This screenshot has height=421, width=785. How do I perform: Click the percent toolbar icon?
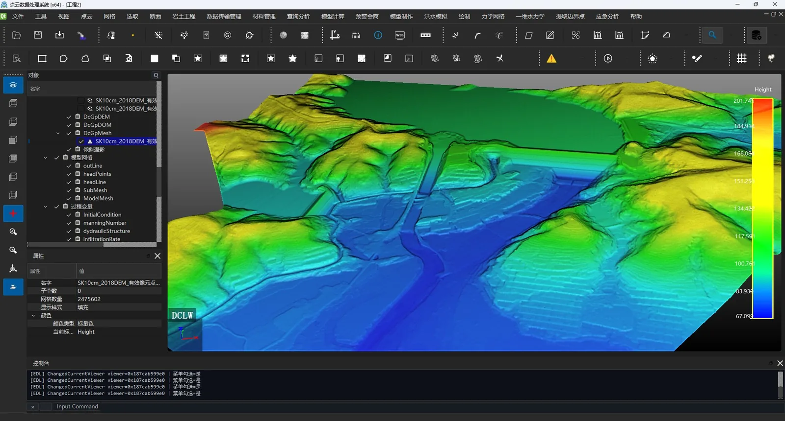click(576, 35)
